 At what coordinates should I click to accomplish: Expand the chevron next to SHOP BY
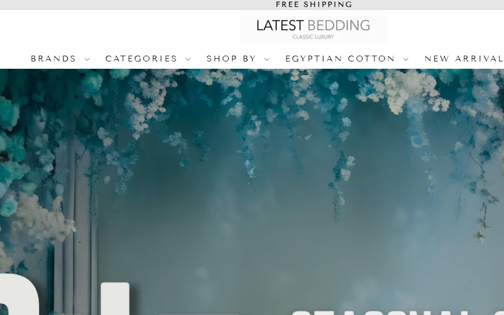267,59
